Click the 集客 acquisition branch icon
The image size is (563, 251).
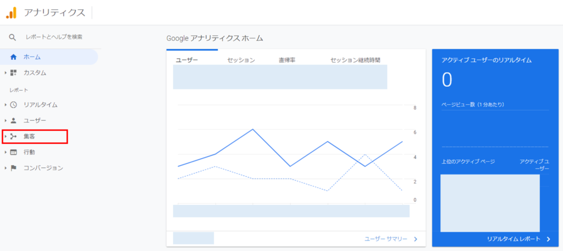13,136
